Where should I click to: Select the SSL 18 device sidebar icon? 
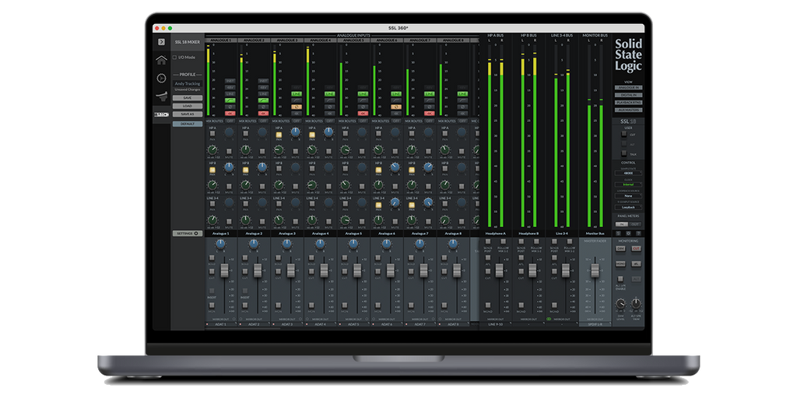pyautogui.click(x=161, y=114)
